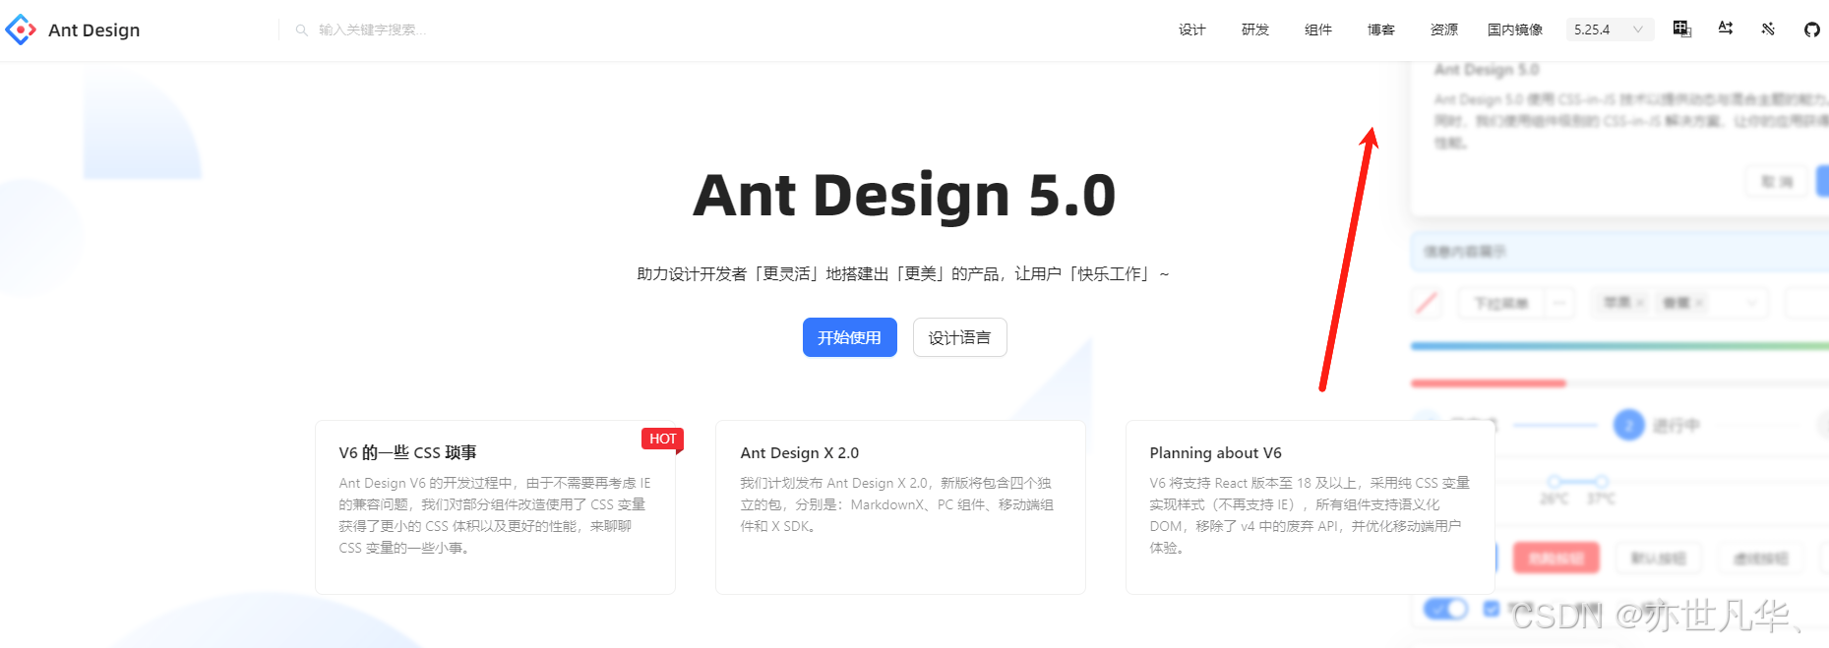Image resolution: width=1829 pixels, height=648 pixels.
Task: Open the GitHub repository icon
Action: (x=1812, y=29)
